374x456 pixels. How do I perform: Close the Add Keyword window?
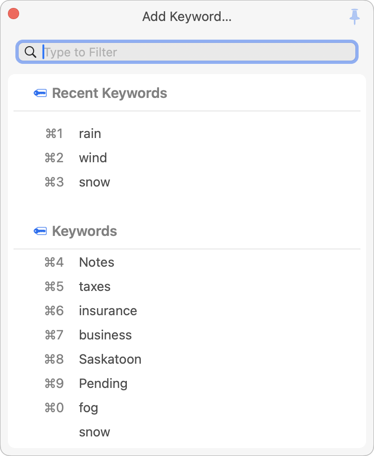(14, 14)
